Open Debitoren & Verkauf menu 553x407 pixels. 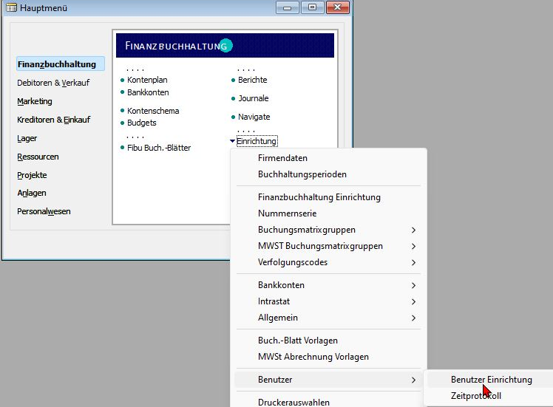click(53, 83)
